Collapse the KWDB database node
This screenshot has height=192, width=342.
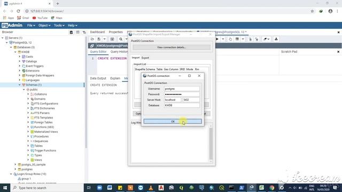click(15, 52)
